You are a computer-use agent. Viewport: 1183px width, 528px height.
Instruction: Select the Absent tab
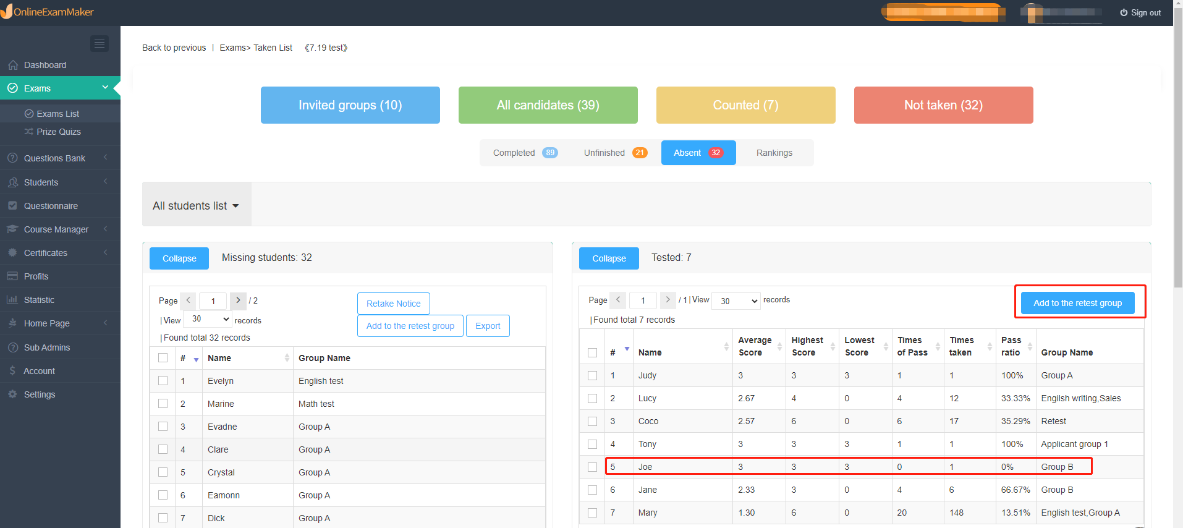click(x=698, y=153)
